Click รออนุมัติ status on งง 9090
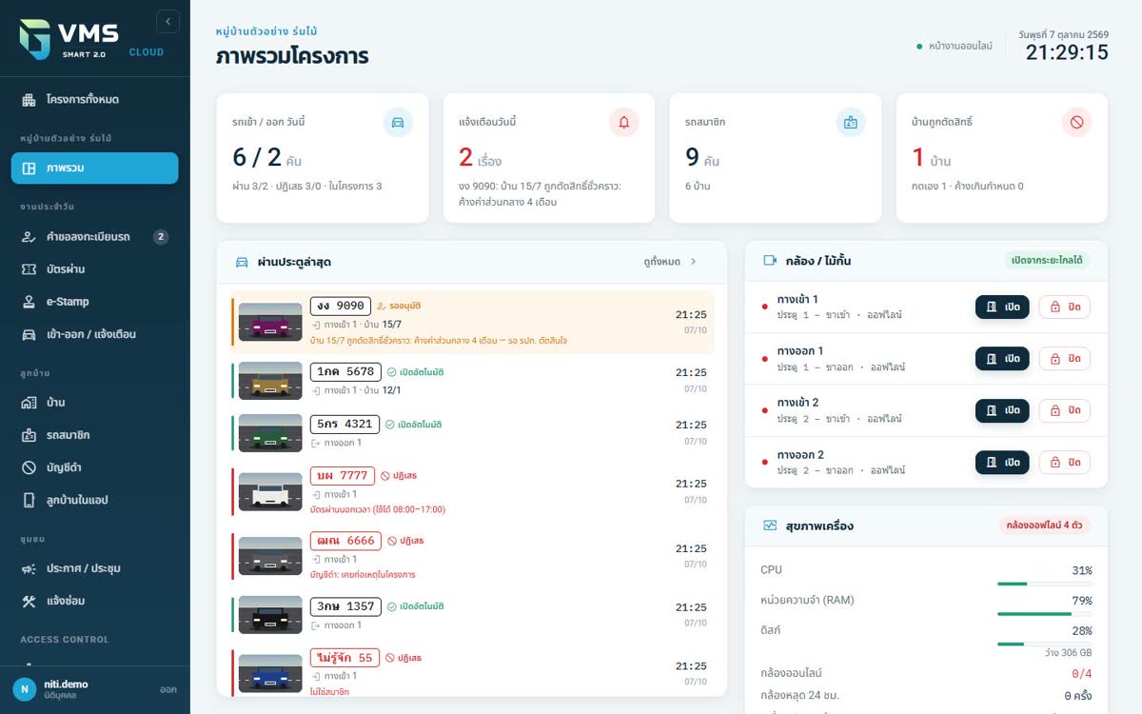Image resolution: width=1142 pixels, height=714 pixels. click(399, 306)
